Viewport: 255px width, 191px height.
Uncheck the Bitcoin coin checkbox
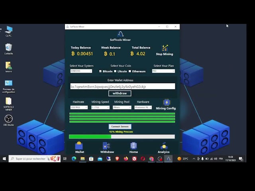[100, 71]
